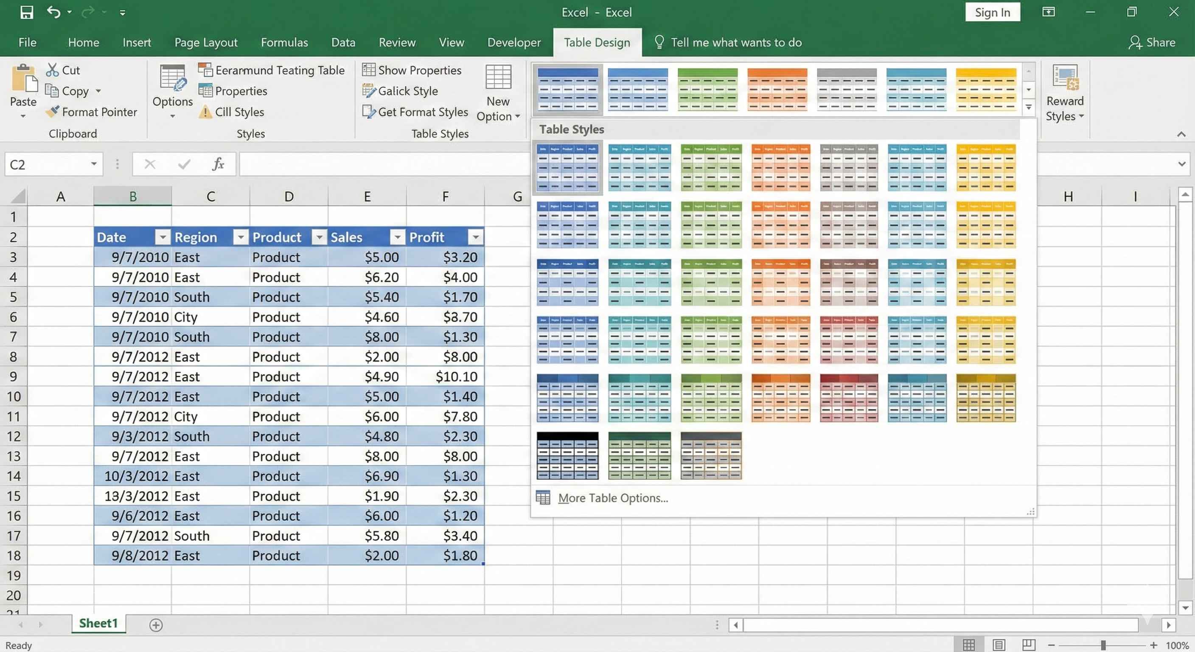Pick the black dark table style thumbnail

[x=567, y=456]
